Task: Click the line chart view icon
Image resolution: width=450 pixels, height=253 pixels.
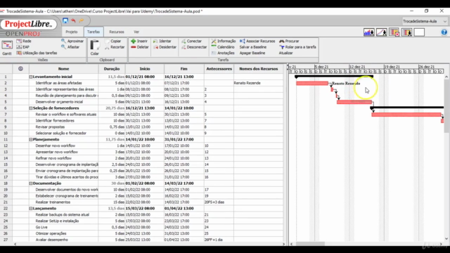Action: click(381, 32)
